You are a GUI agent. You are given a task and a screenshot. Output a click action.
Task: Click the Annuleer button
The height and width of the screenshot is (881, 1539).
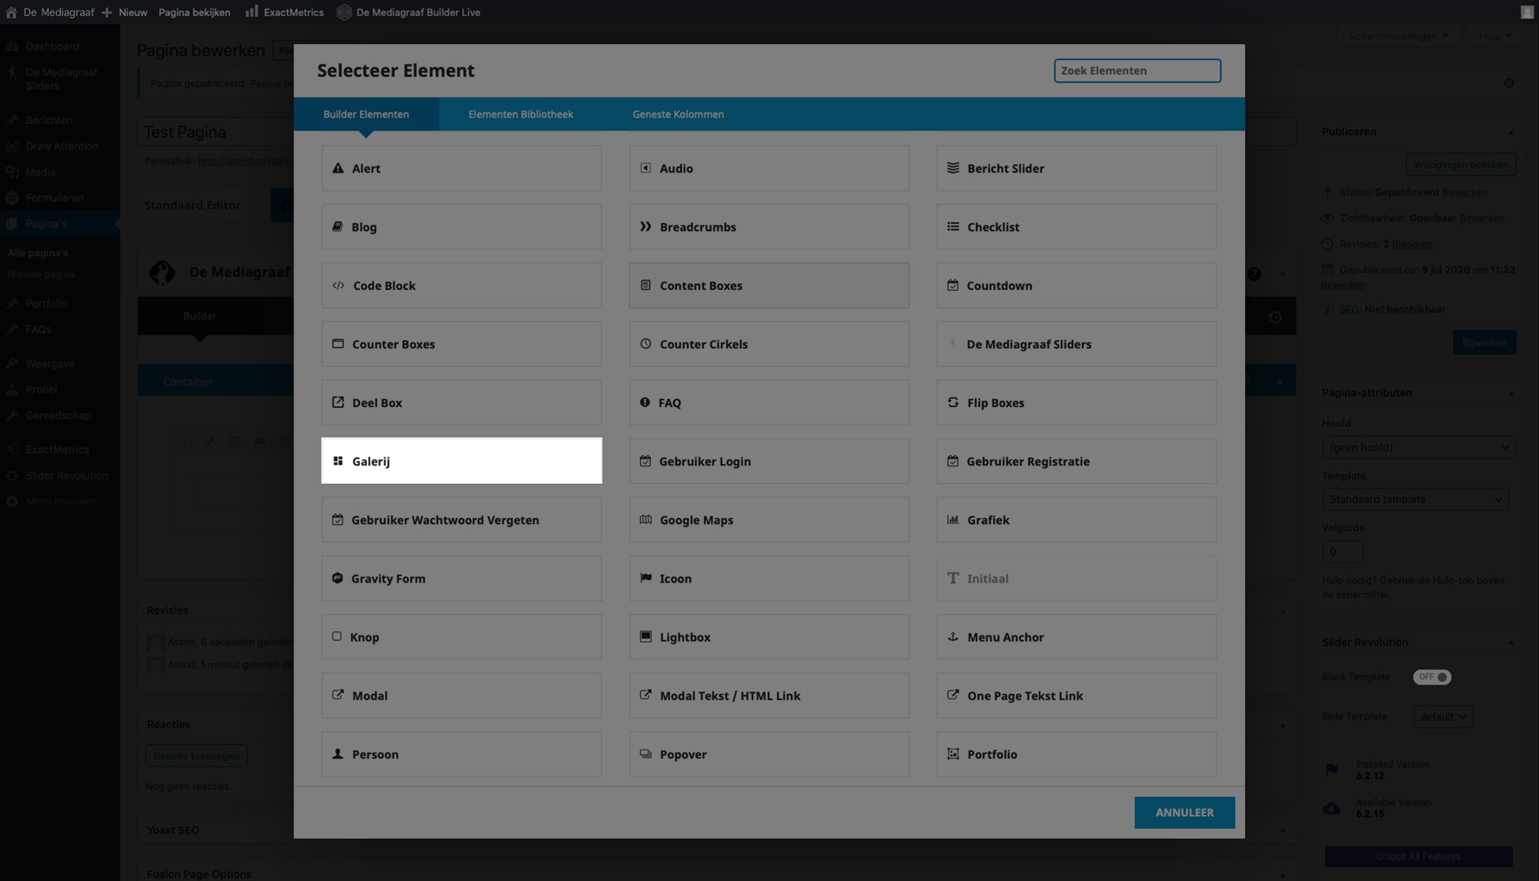click(1183, 813)
